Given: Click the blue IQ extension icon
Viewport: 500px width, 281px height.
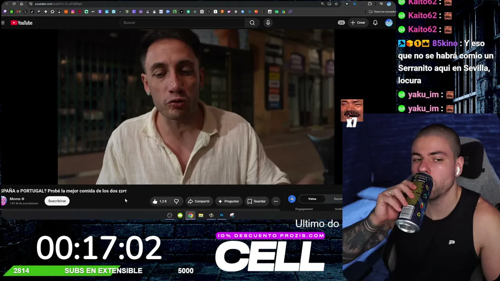Looking at the screenshot, I should pyautogui.click(x=292, y=199).
